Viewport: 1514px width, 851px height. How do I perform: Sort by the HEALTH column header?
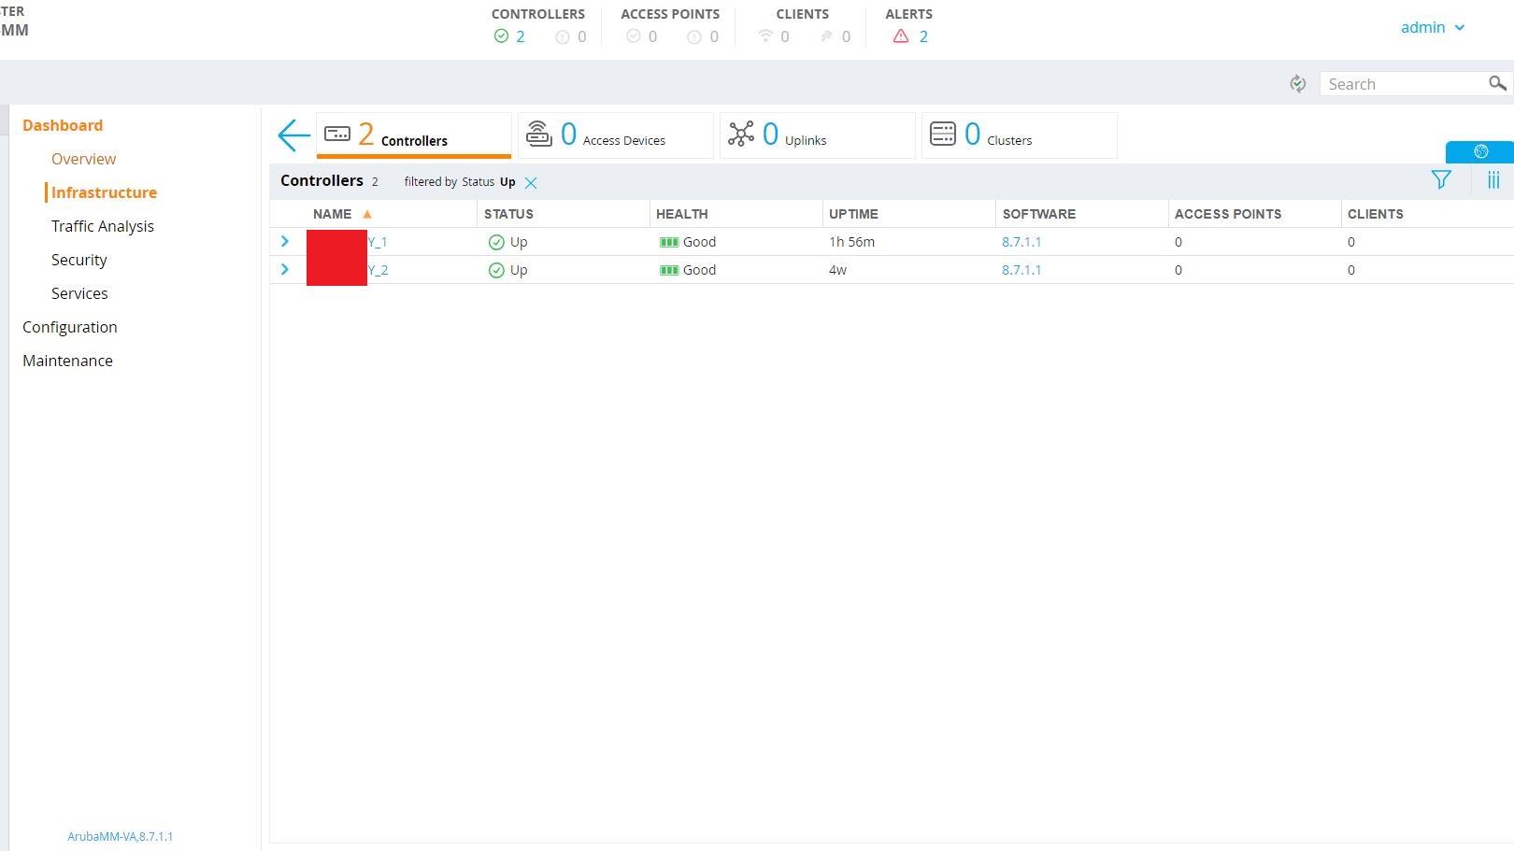[x=681, y=214]
